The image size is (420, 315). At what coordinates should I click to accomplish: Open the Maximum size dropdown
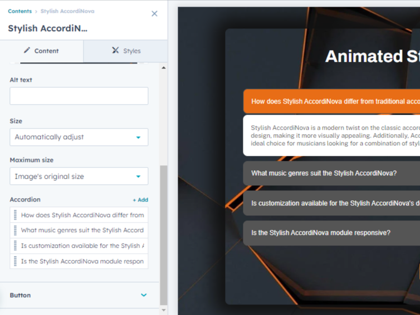[79, 176]
